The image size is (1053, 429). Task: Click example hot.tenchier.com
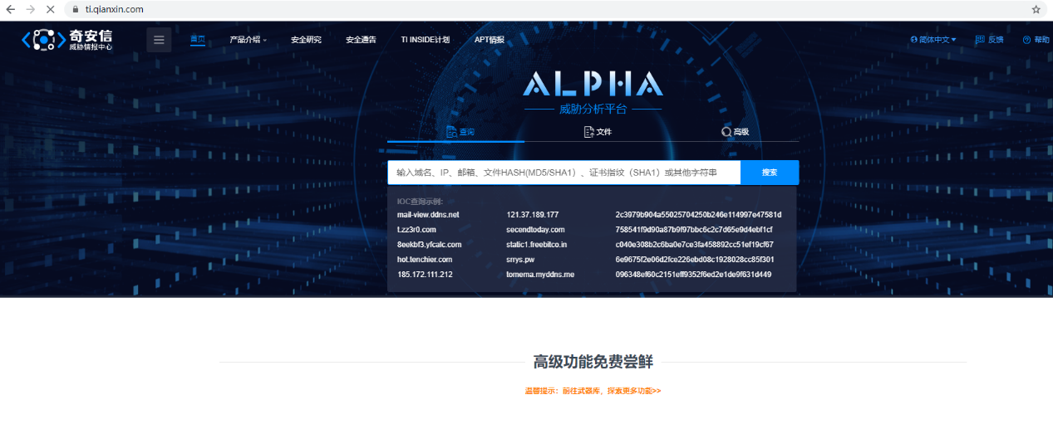point(425,260)
